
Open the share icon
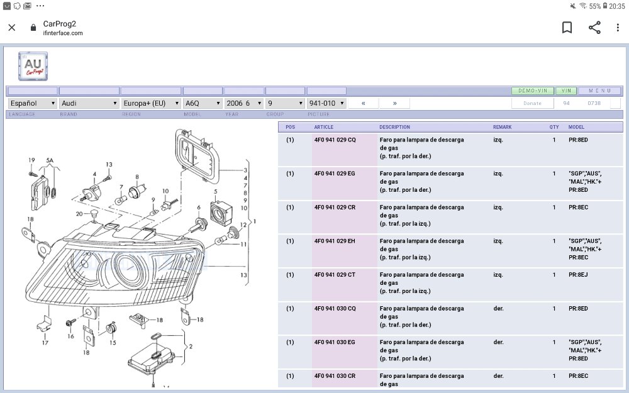point(594,27)
